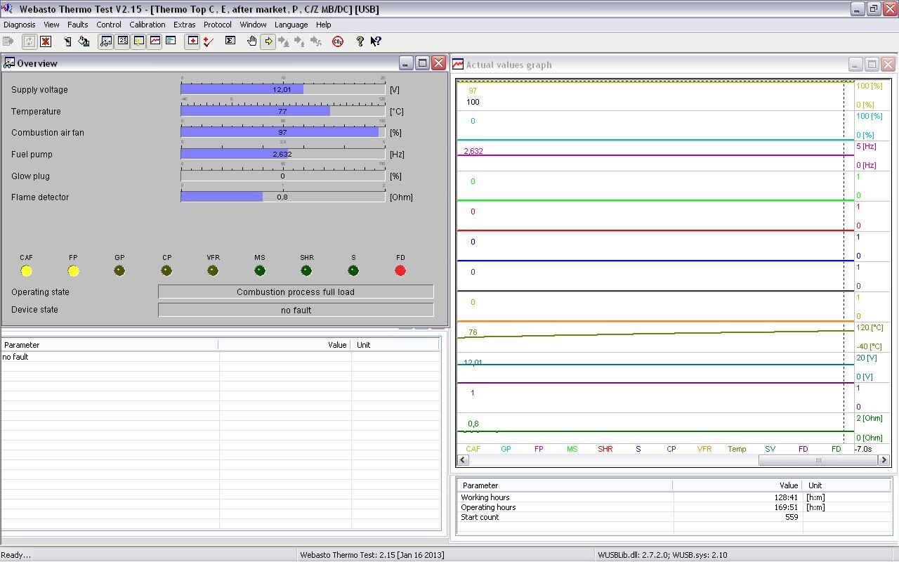Click the Device state 'no fault' field
Image resolution: width=899 pixels, height=562 pixels.
[x=296, y=310]
